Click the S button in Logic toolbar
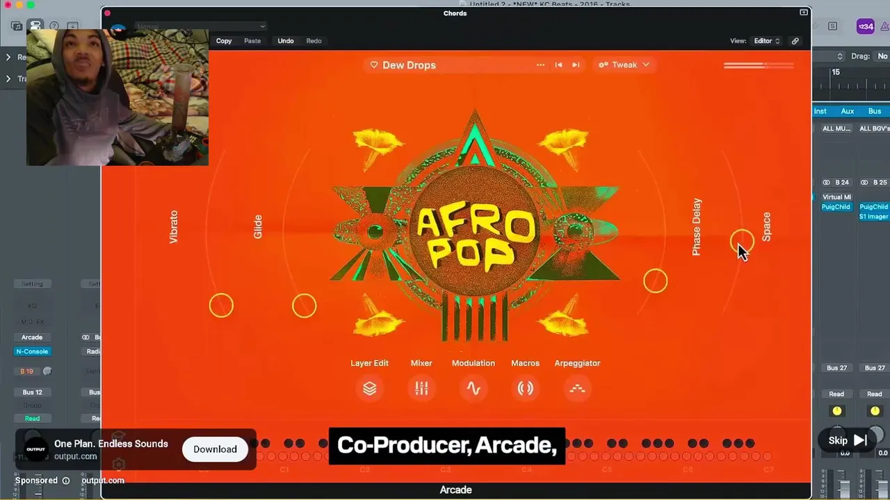Viewport: 890px width, 500px height. pos(832,26)
